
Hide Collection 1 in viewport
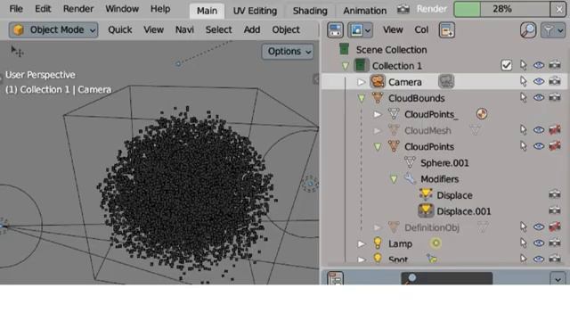coord(539,65)
